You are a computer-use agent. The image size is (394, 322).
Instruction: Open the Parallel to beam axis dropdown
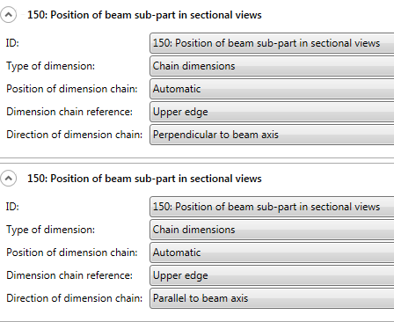pos(272,298)
